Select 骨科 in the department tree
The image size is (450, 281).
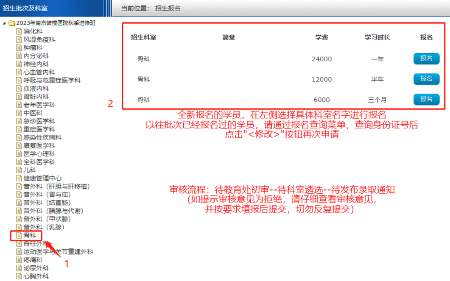[30, 235]
